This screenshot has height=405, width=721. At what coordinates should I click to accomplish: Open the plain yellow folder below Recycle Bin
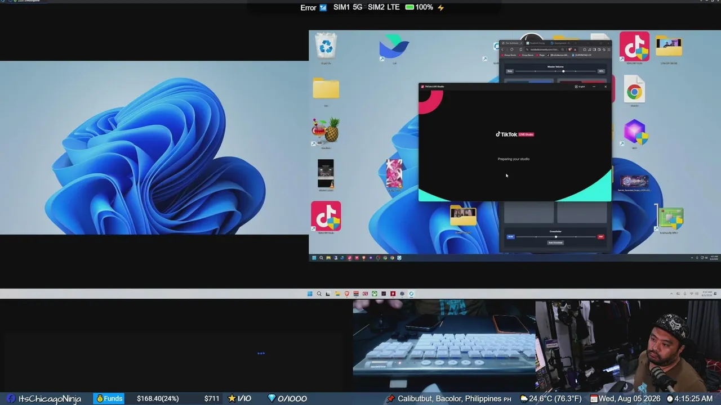point(326,89)
